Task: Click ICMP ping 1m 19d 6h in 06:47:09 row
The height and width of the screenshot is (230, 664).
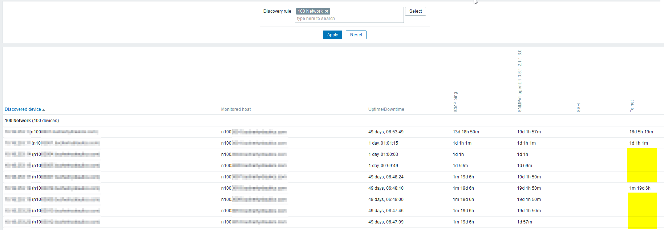Action: (x=463, y=222)
